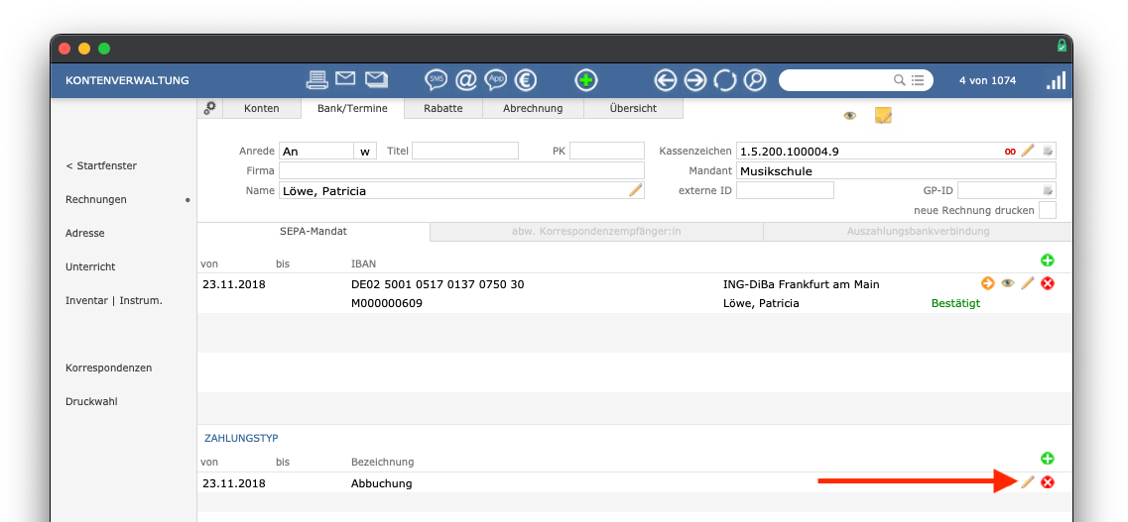1128x522 pixels.
Task: Open Inventar | Instrum. in the sidebar
Action: pos(114,300)
